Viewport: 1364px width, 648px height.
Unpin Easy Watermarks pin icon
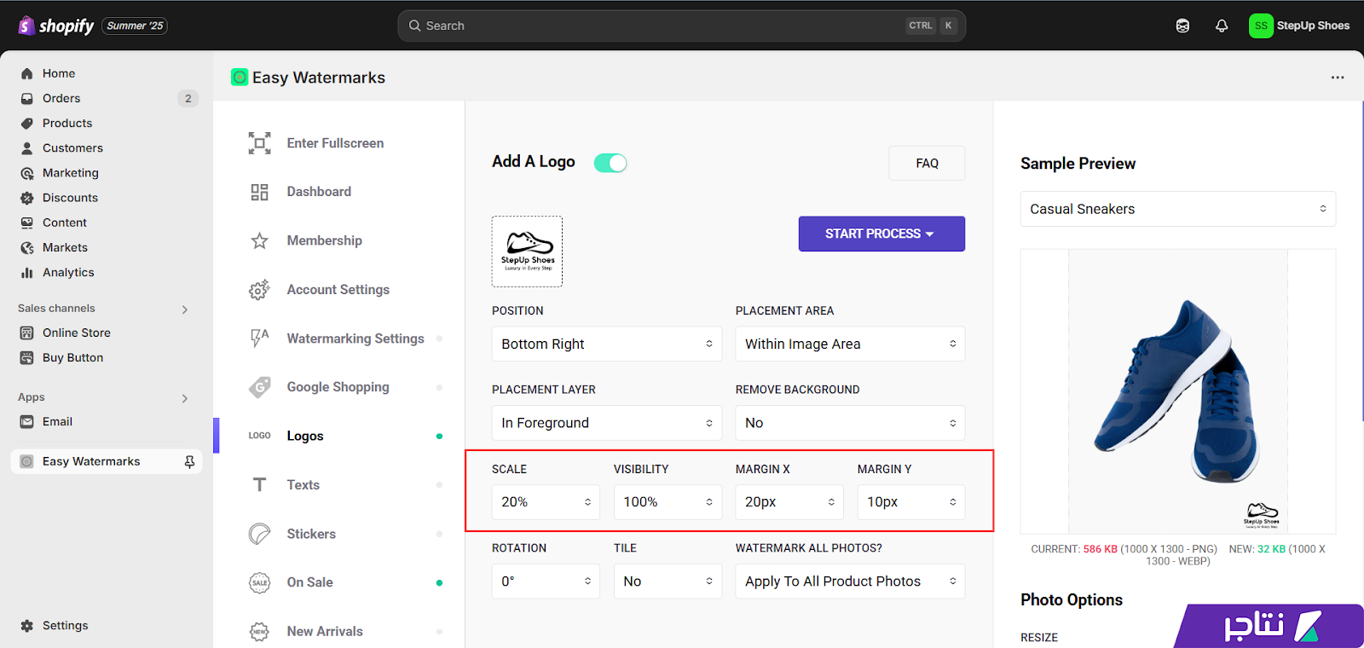[x=189, y=461]
